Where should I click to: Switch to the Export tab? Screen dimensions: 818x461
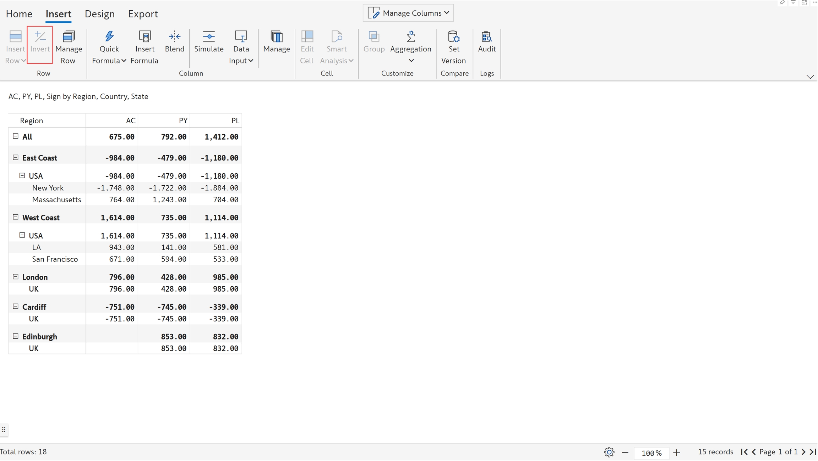click(x=143, y=14)
